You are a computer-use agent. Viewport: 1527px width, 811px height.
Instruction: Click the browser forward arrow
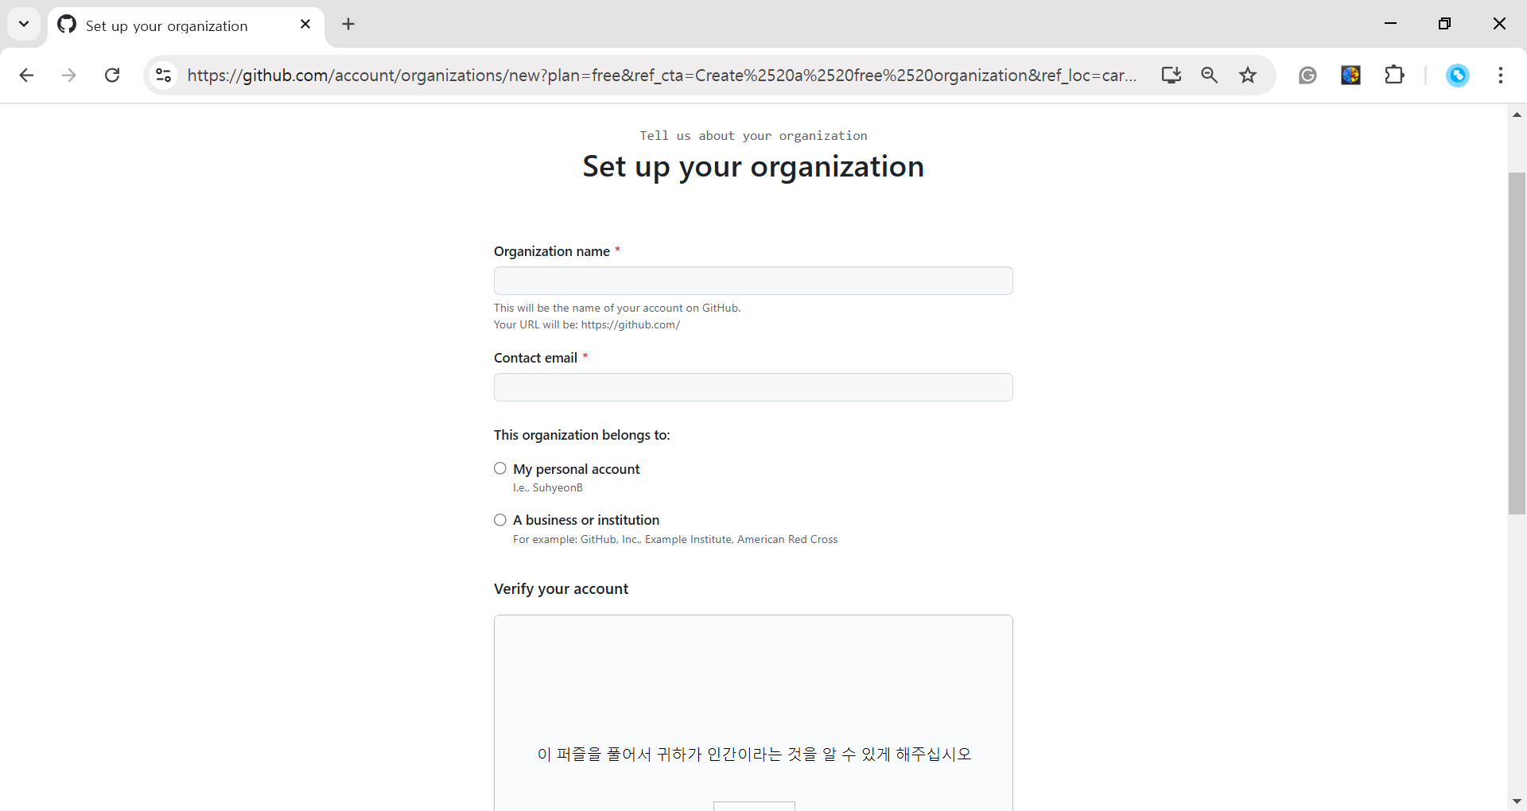click(69, 75)
